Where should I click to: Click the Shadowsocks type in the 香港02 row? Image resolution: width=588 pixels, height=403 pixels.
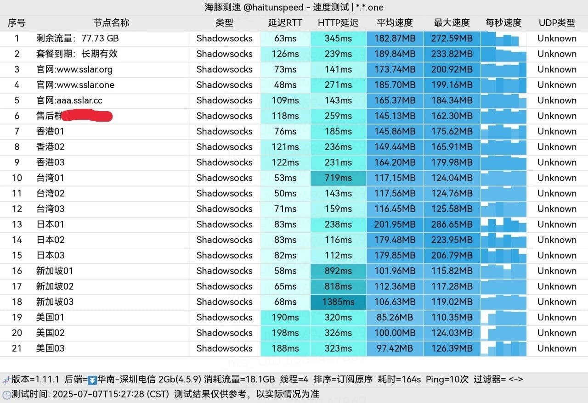tap(225, 147)
